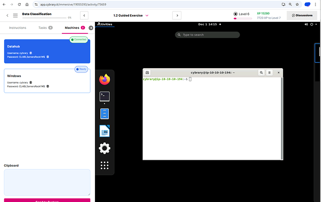
Task: Select the Windows machine card
Action: (x=47, y=81)
